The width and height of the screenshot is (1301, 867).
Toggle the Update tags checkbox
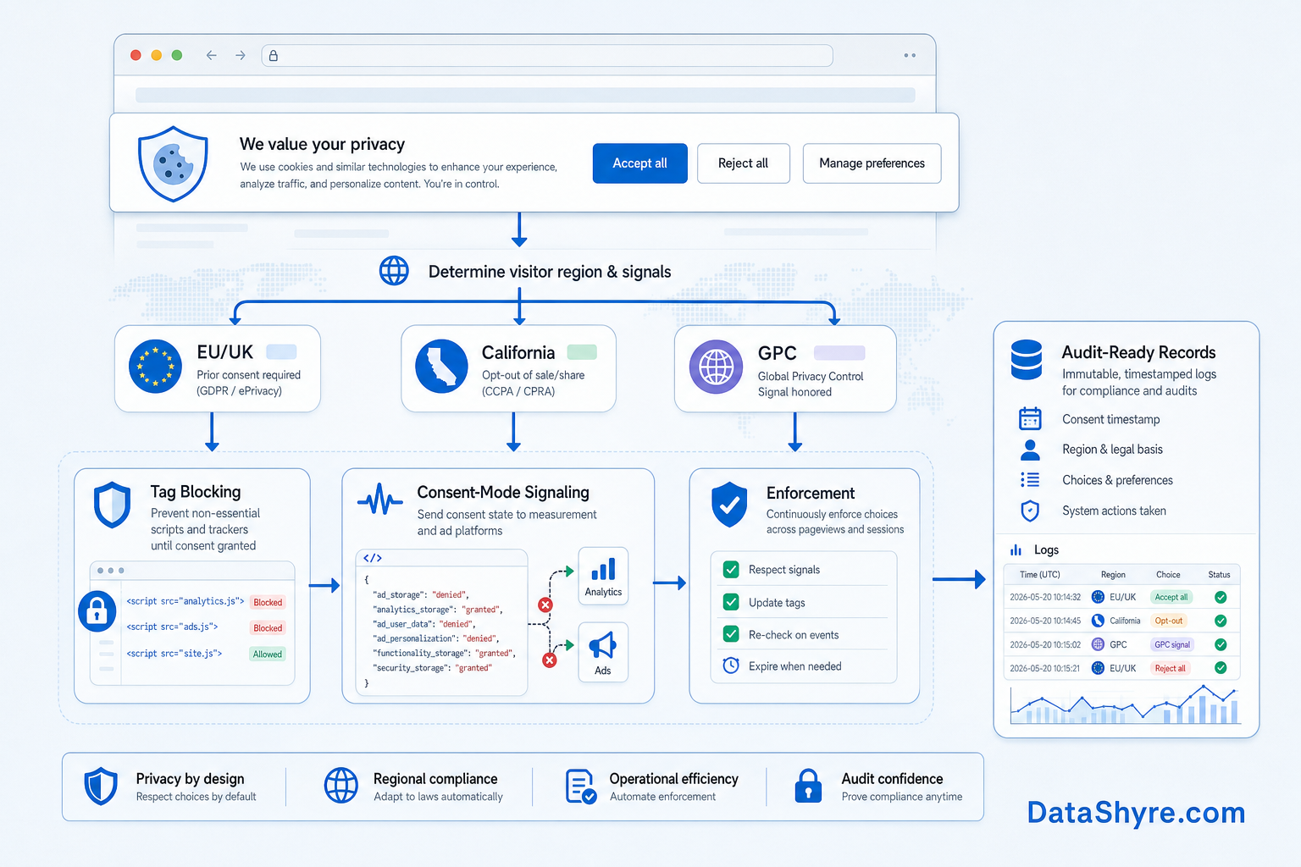[x=731, y=602]
